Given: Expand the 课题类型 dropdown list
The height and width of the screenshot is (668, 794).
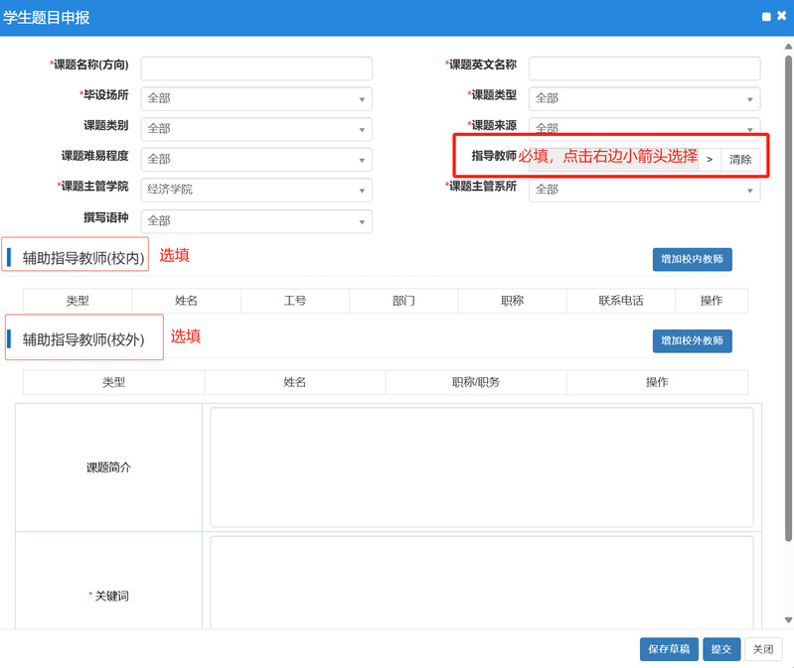Looking at the screenshot, I should [x=644, y=98].
